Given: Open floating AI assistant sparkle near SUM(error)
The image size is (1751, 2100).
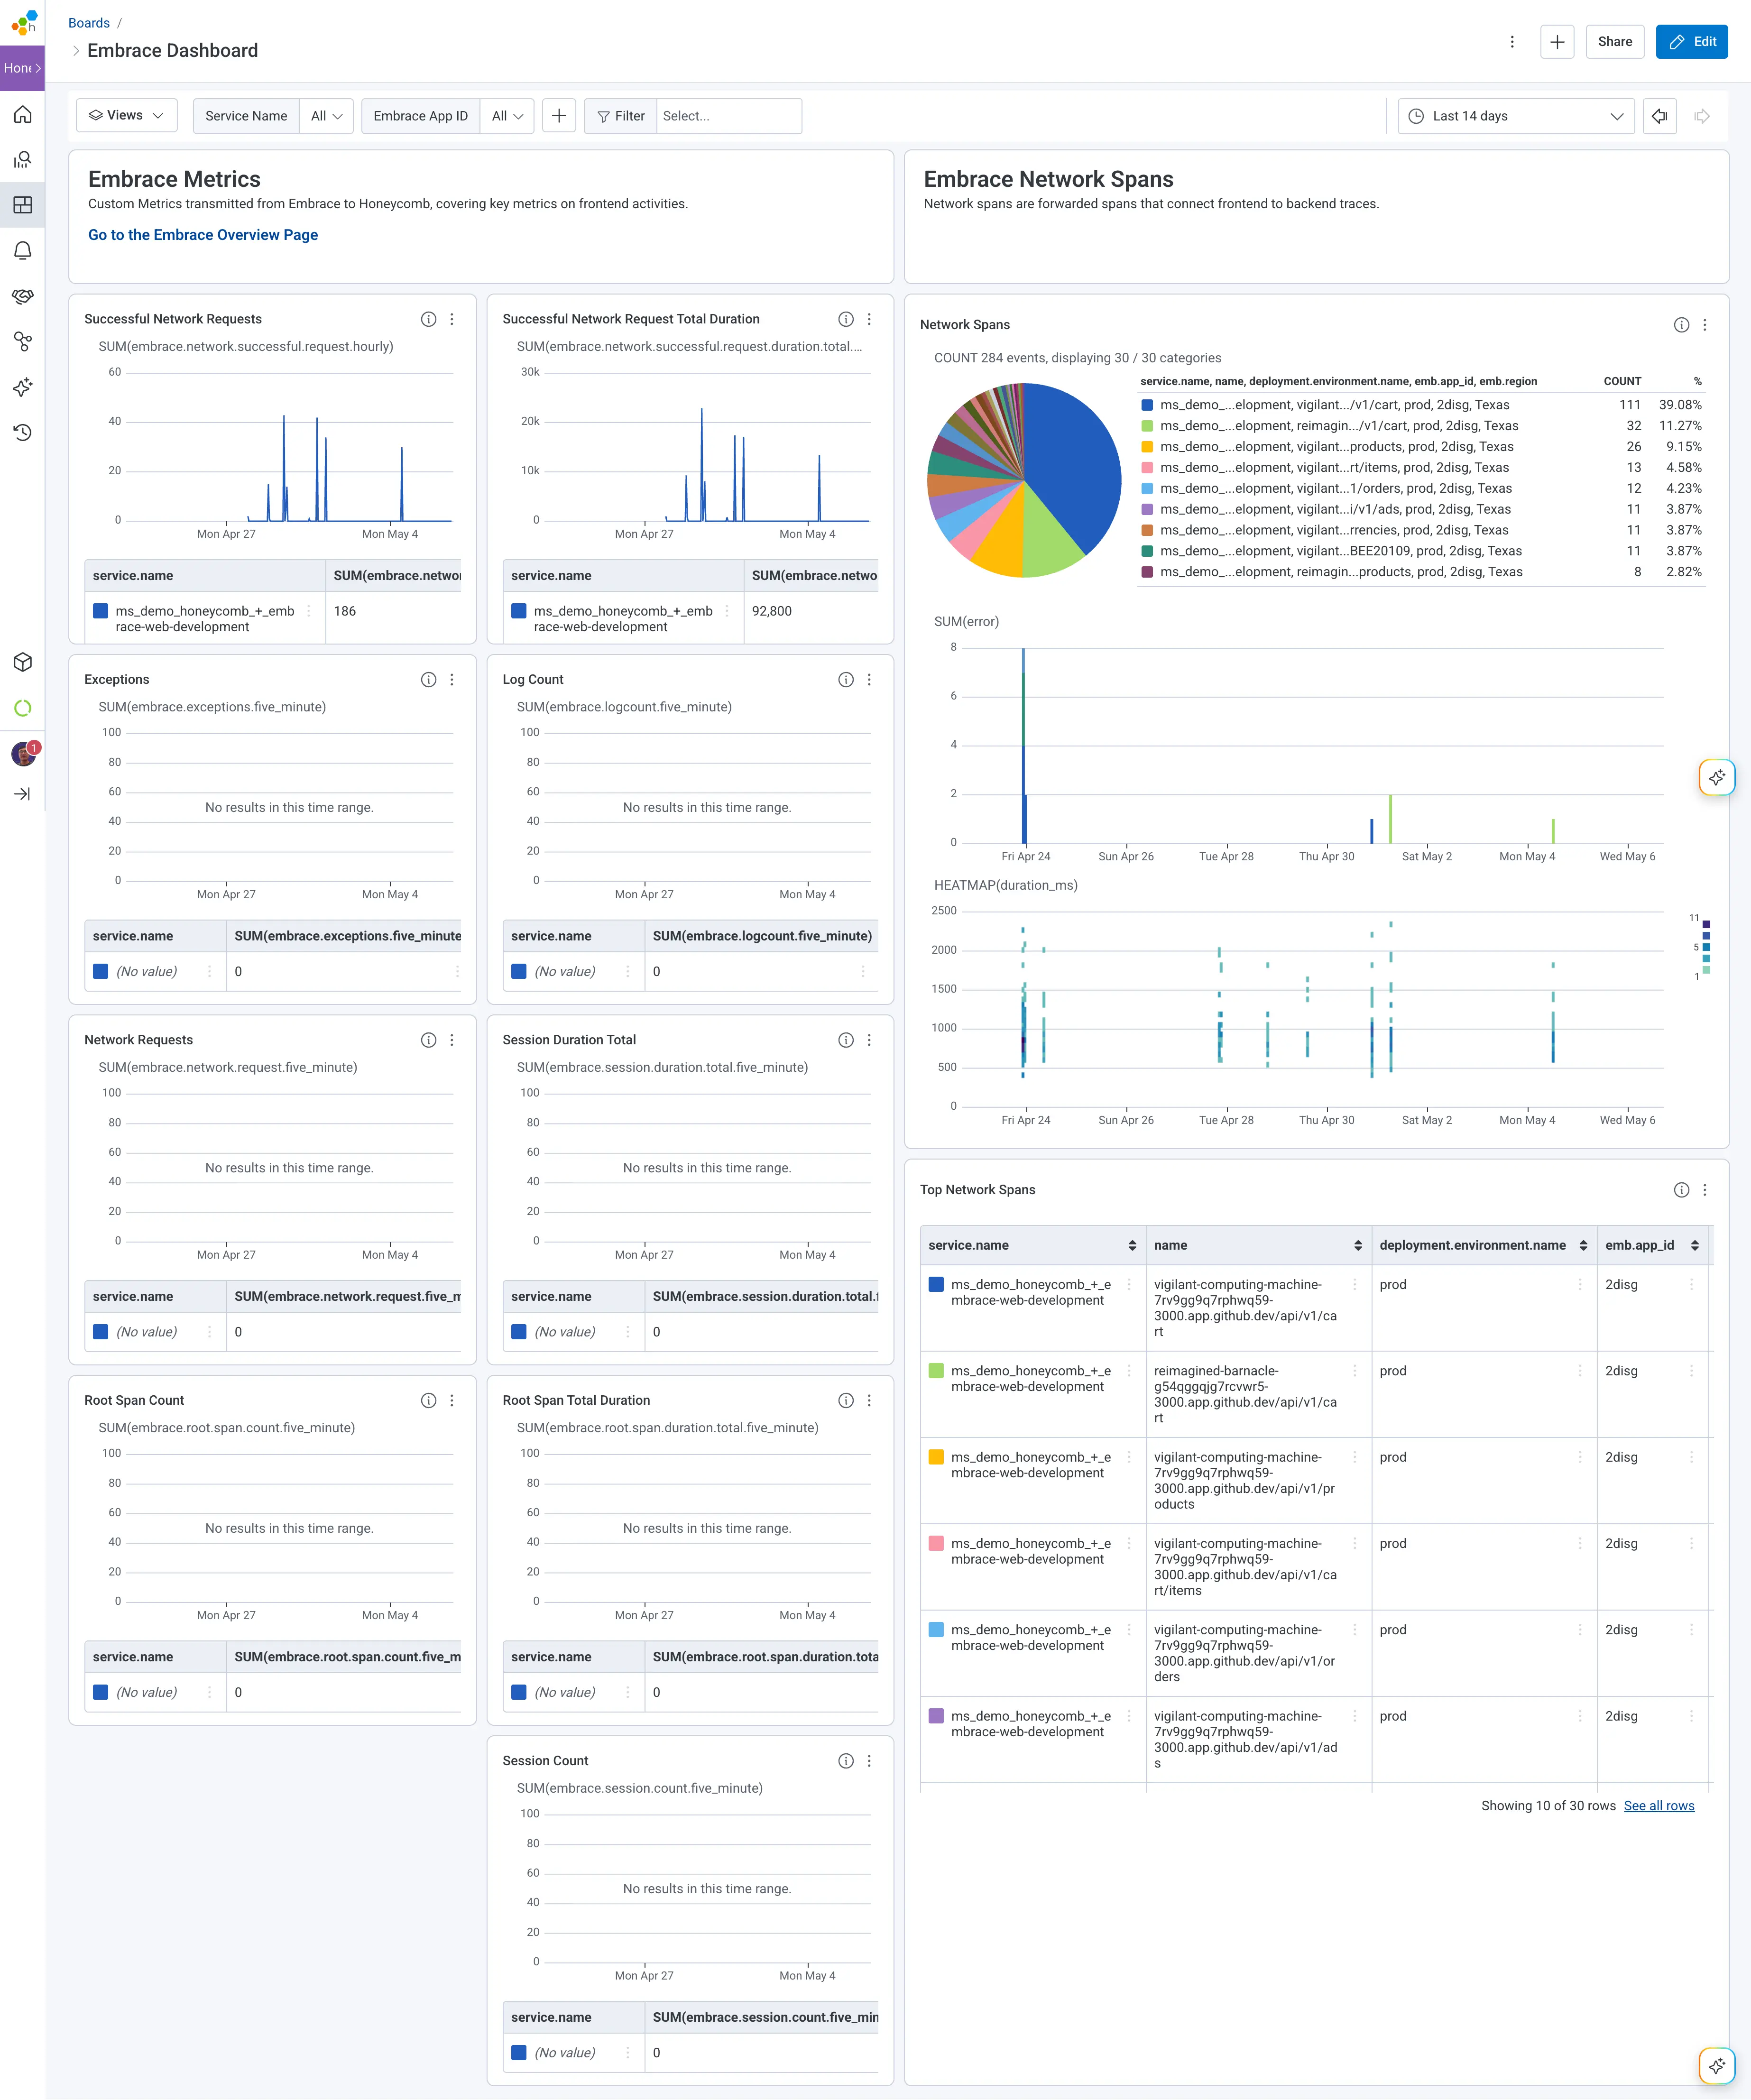Looking at the screenshot, I should (1716, 777).
